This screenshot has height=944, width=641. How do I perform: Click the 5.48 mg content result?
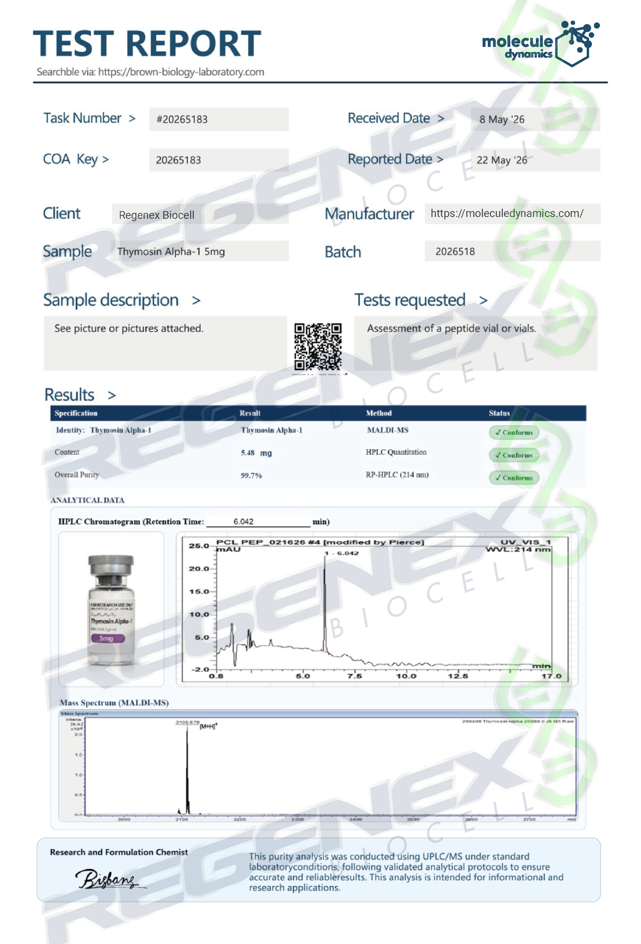tap(256, 453)
